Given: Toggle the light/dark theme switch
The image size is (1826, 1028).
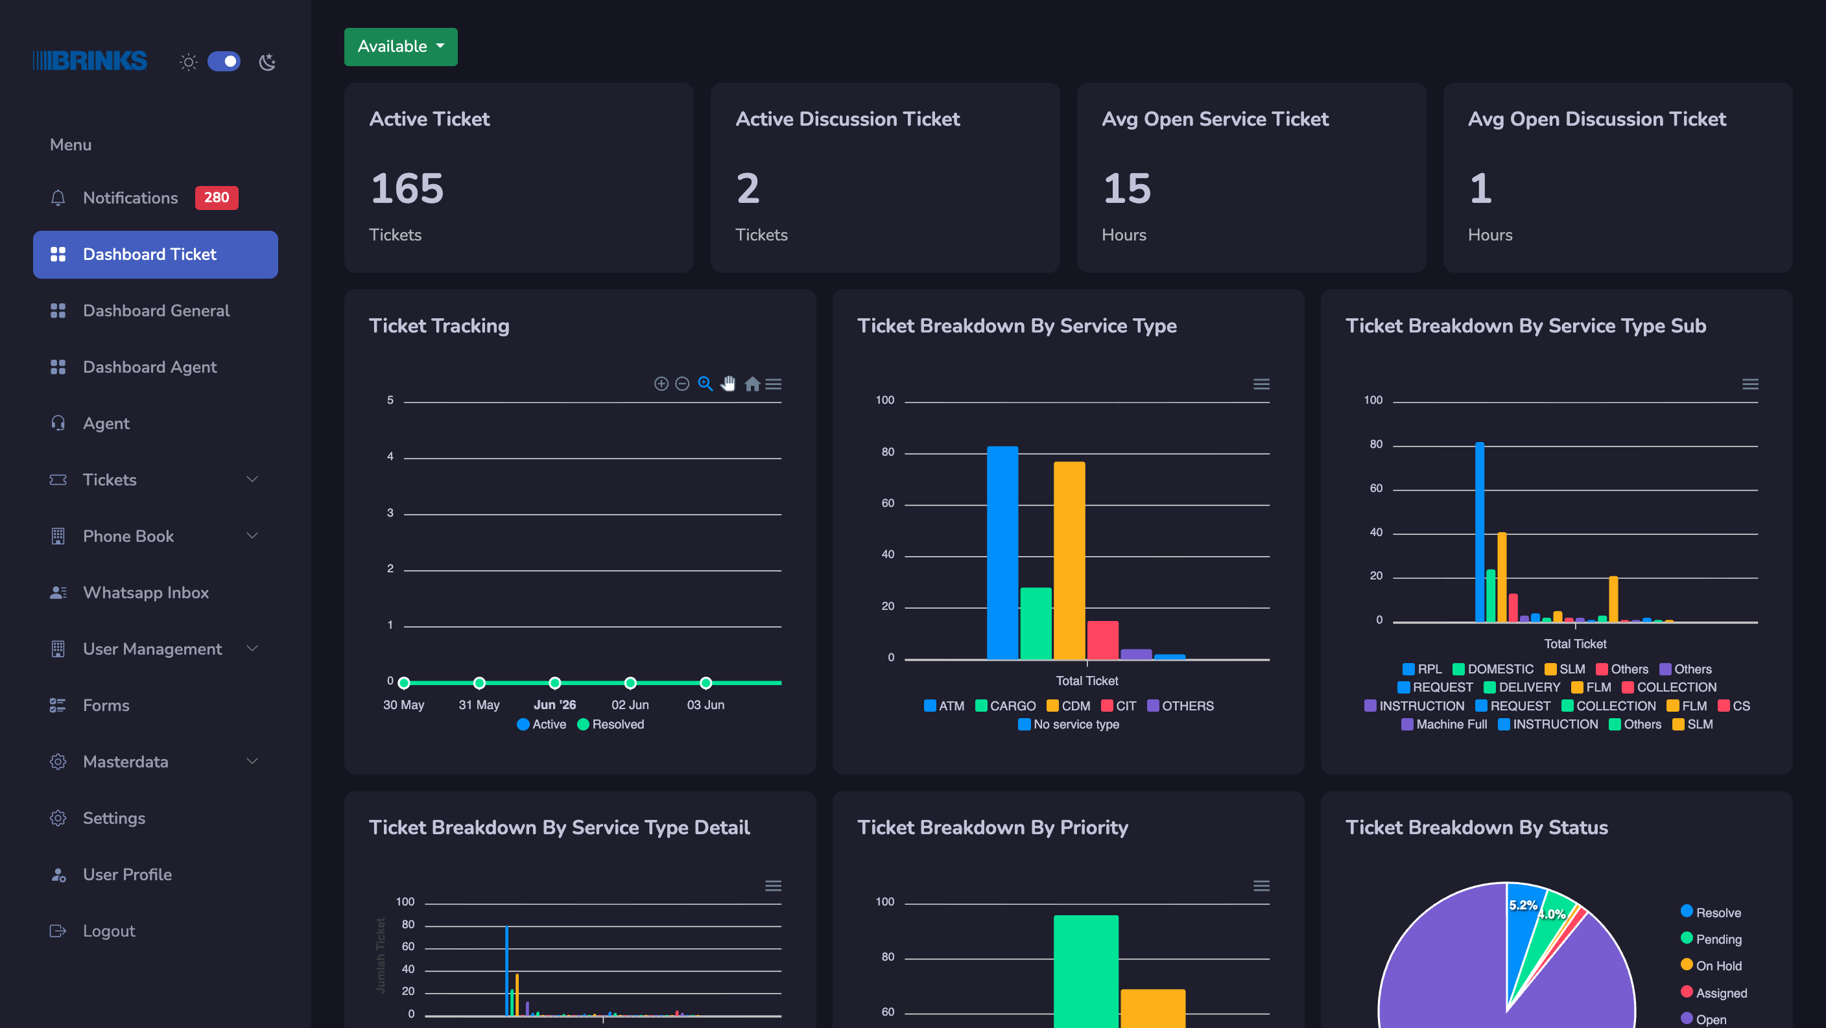Looking at the screenshot, I should (x=223, y=62).
